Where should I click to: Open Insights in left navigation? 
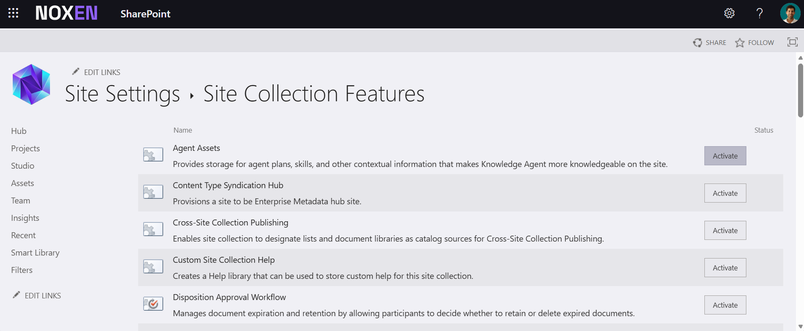pos(25,218)
